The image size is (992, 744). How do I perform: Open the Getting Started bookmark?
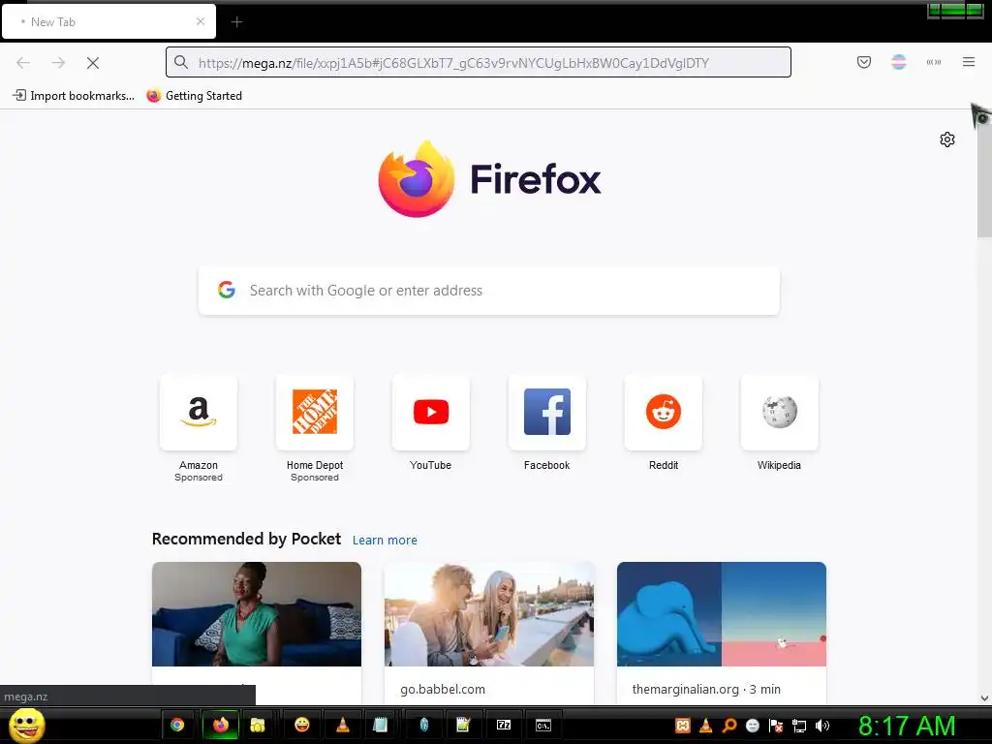194,96
